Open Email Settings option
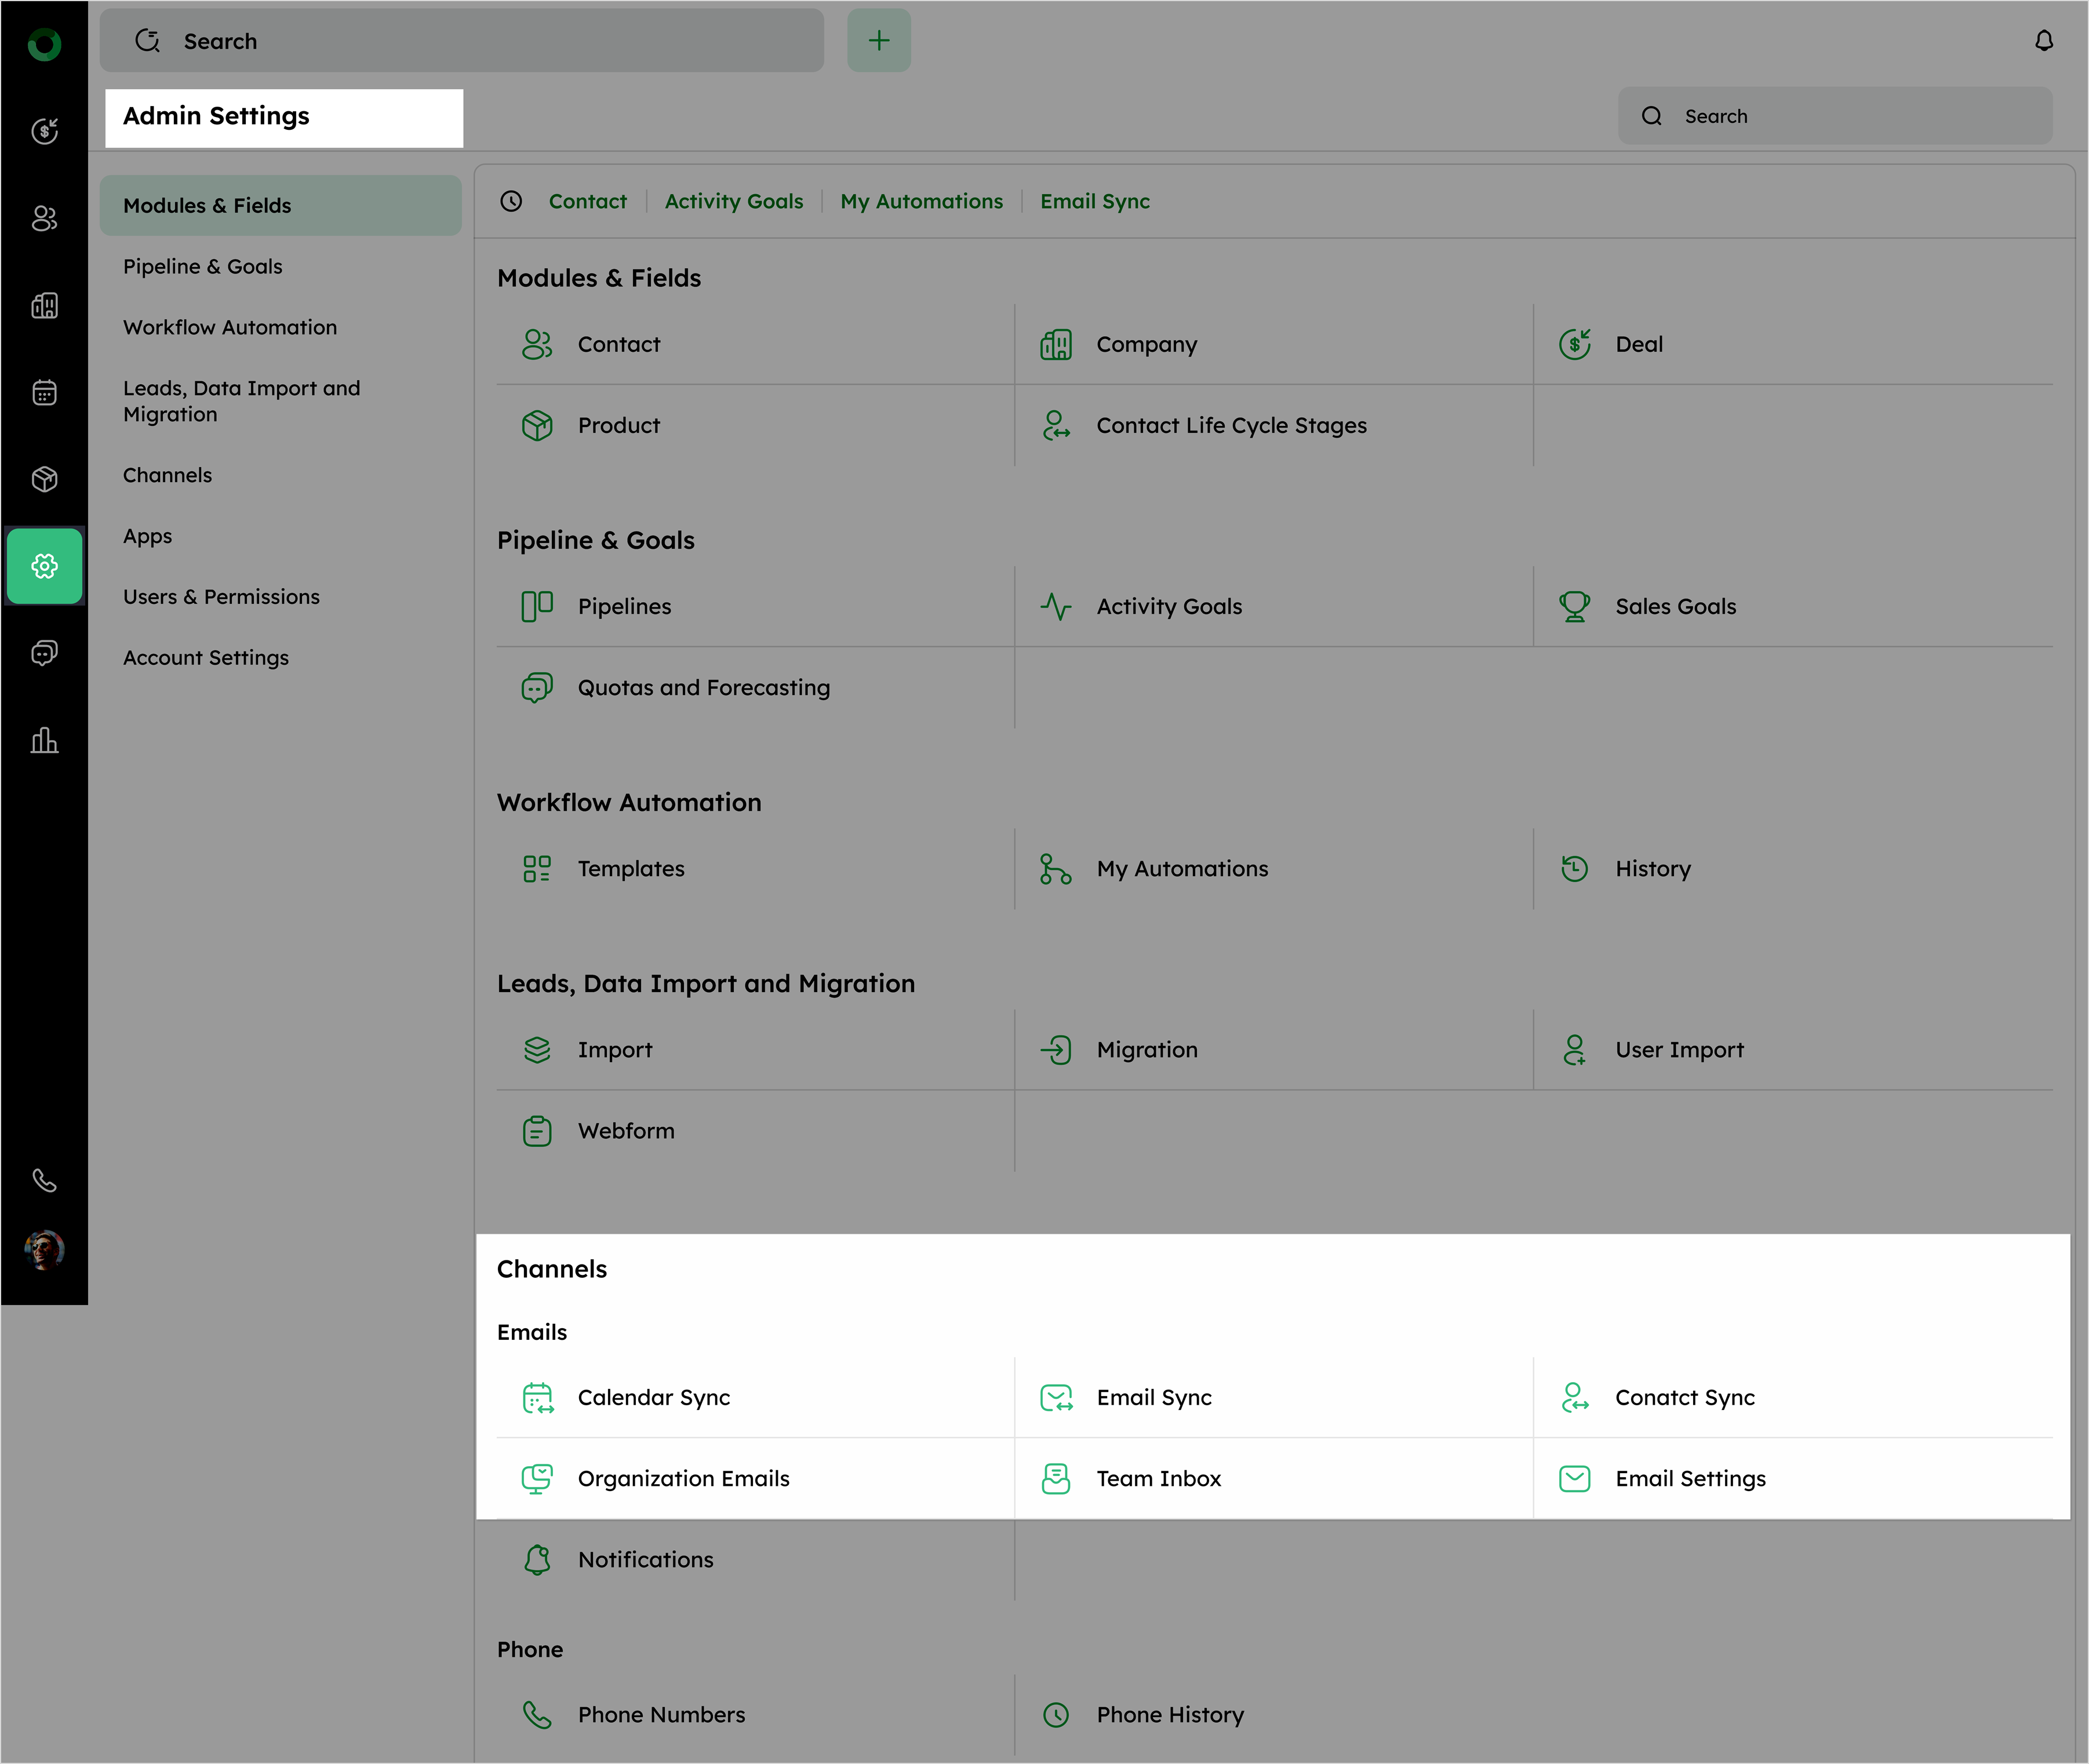This screenshot has width=2089, height=1764. pos(1690,1478)
